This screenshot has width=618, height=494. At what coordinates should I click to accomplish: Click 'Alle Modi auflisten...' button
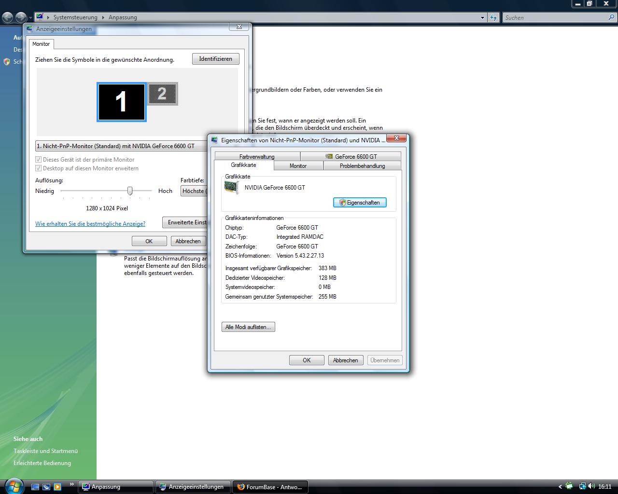tap(248, 327)
